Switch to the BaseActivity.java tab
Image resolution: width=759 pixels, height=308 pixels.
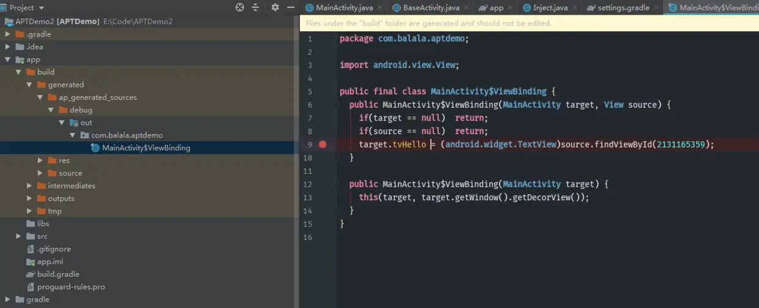431,8
